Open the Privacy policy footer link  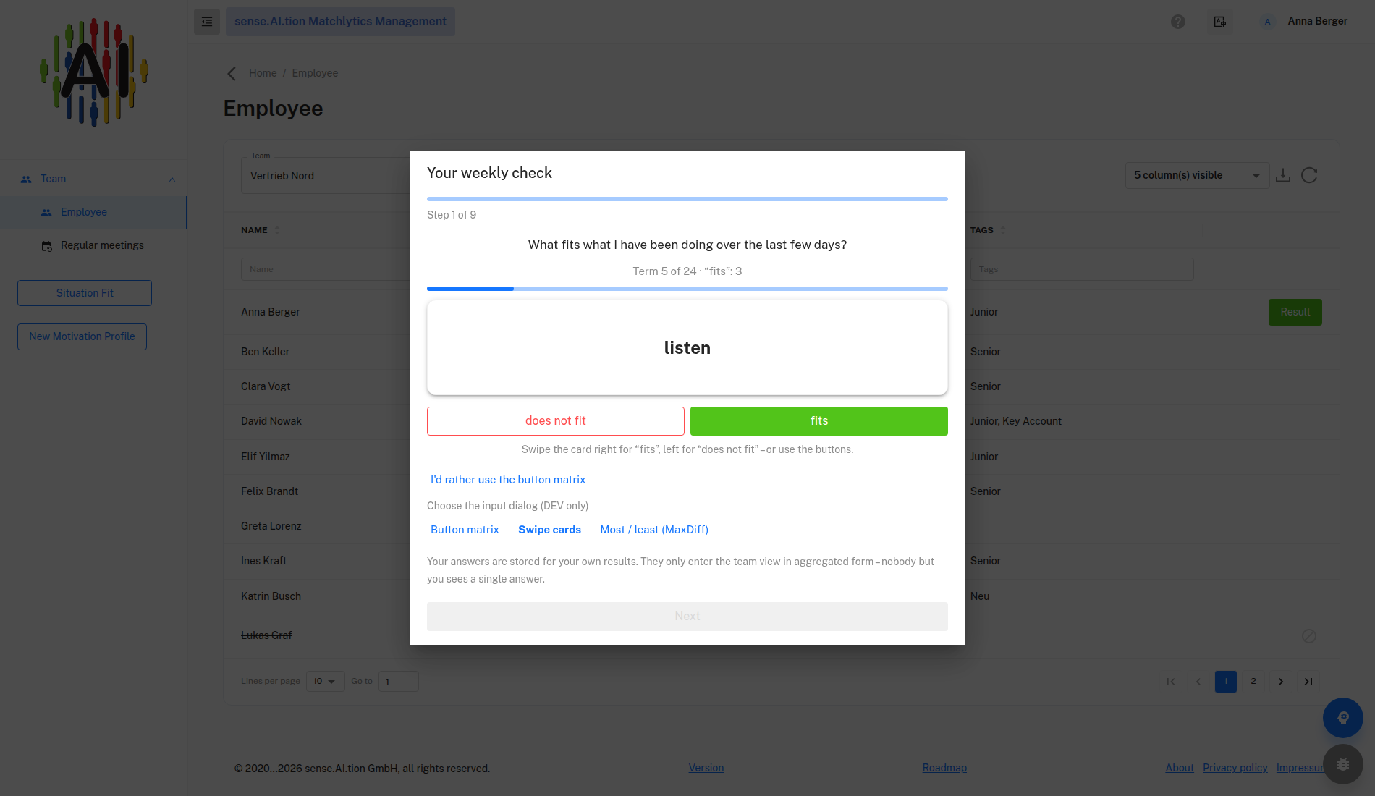click(x=1235, y=768)
